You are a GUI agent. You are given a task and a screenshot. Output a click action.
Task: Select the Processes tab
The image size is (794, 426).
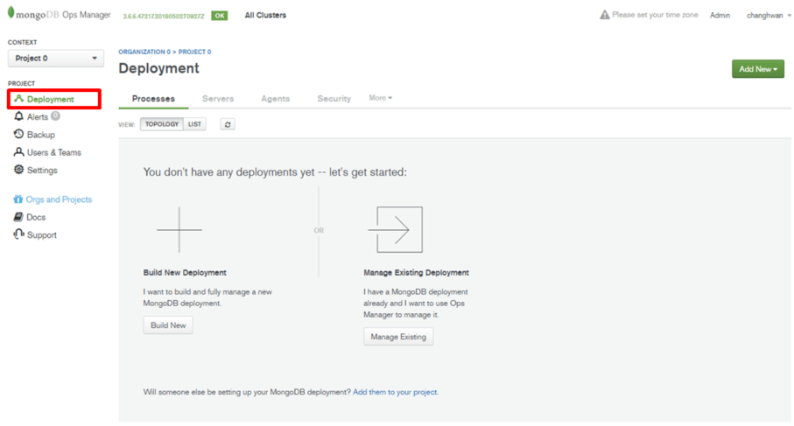(153, 99)
